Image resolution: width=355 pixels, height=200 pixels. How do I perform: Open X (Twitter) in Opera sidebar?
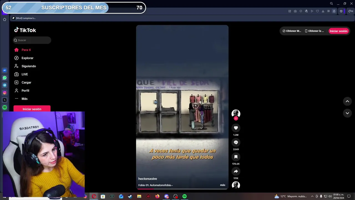pyautogui.click(x=4, y=100)
